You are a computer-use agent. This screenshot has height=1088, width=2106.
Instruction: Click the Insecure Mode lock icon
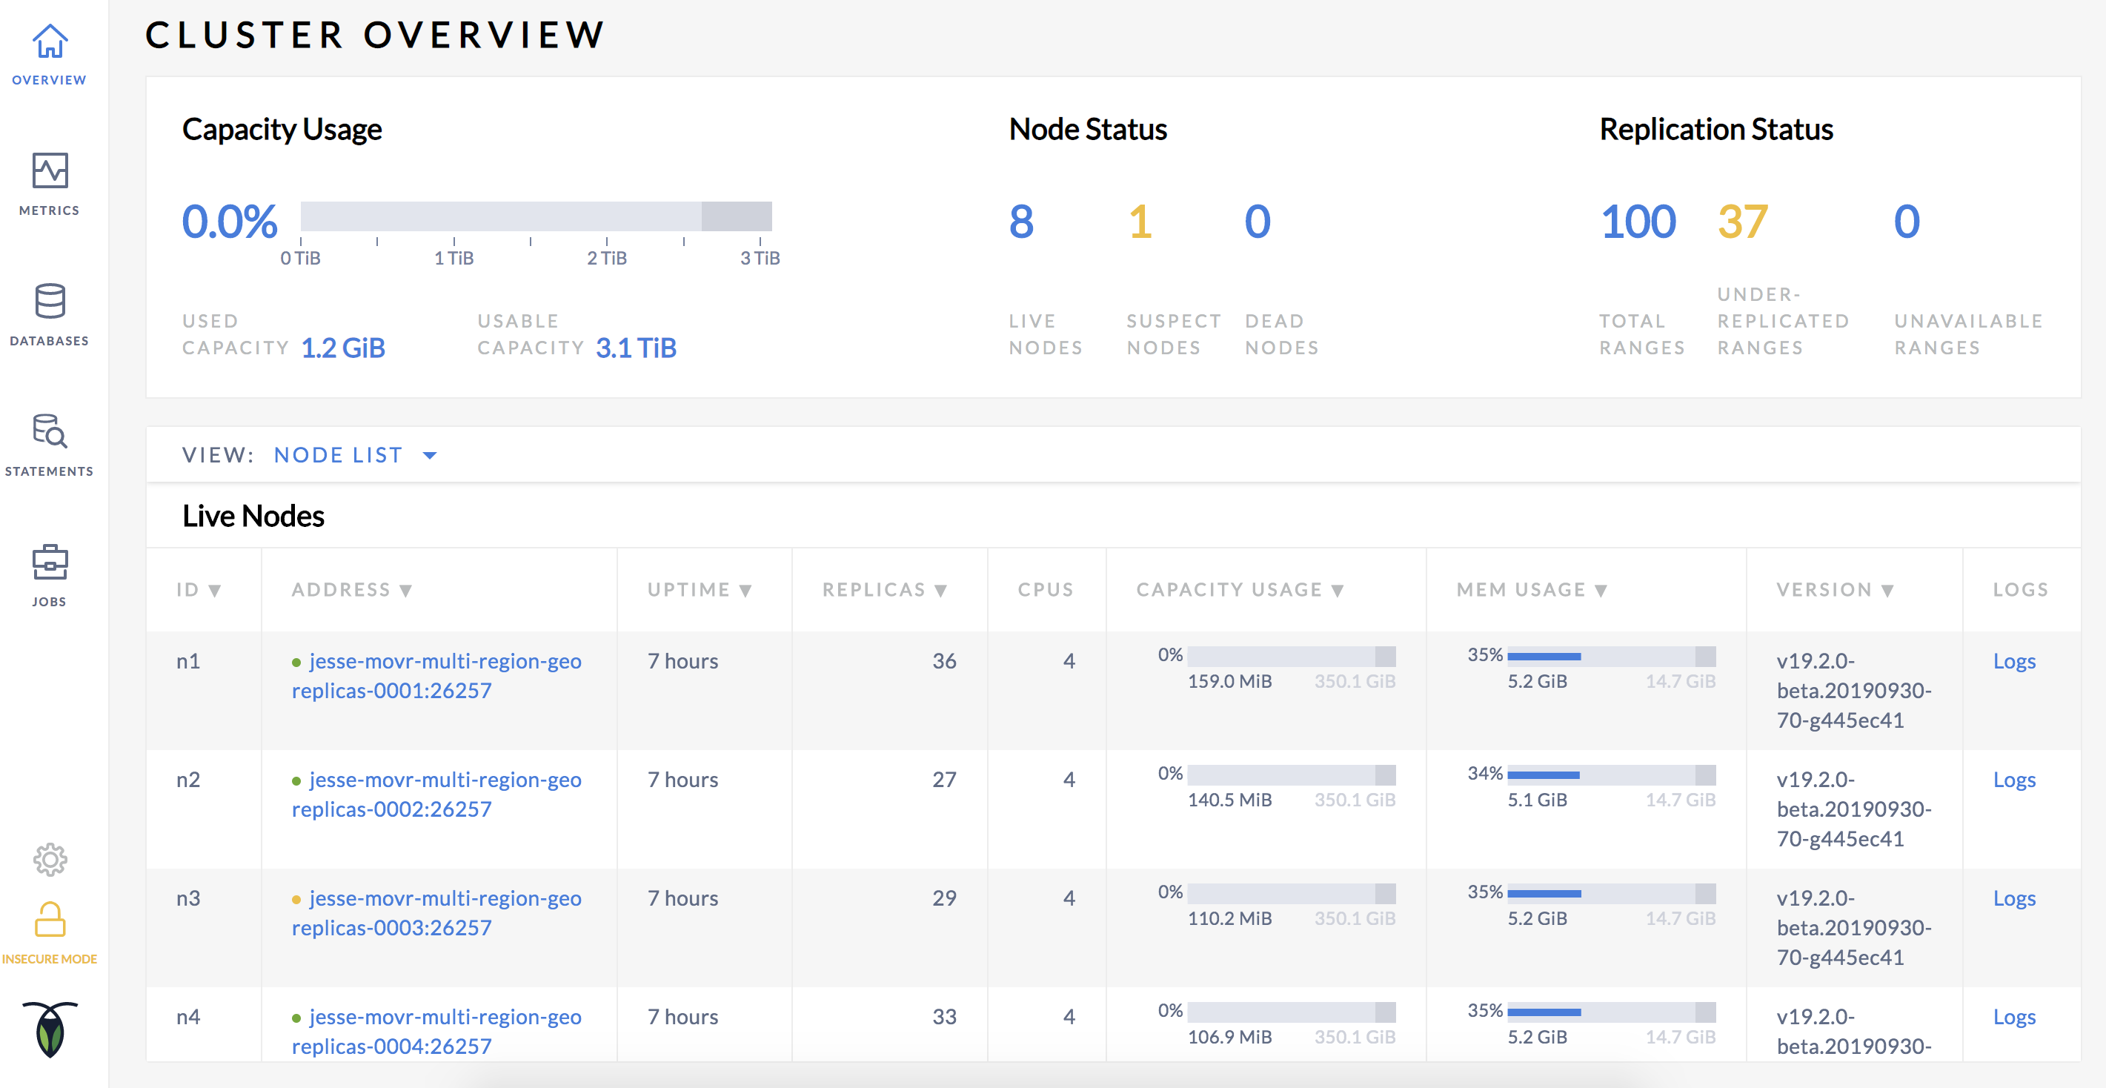50,921
